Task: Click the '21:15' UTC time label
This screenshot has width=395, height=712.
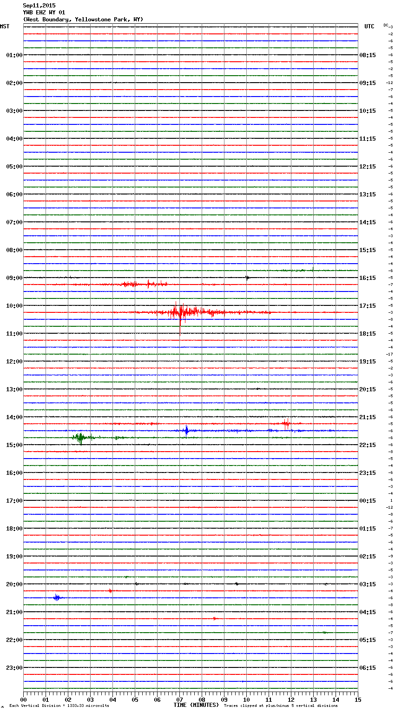Action: pos(368,417)
